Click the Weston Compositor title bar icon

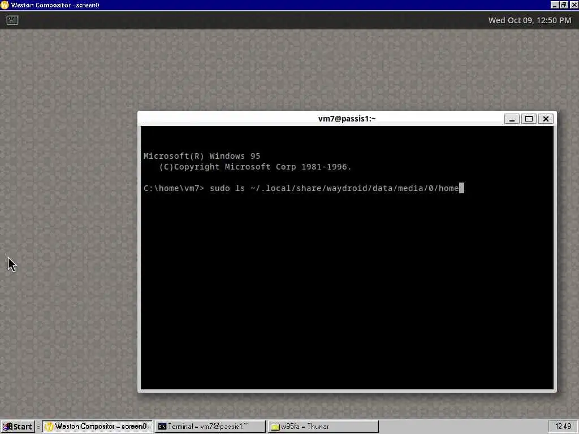[x=5, y=5]
